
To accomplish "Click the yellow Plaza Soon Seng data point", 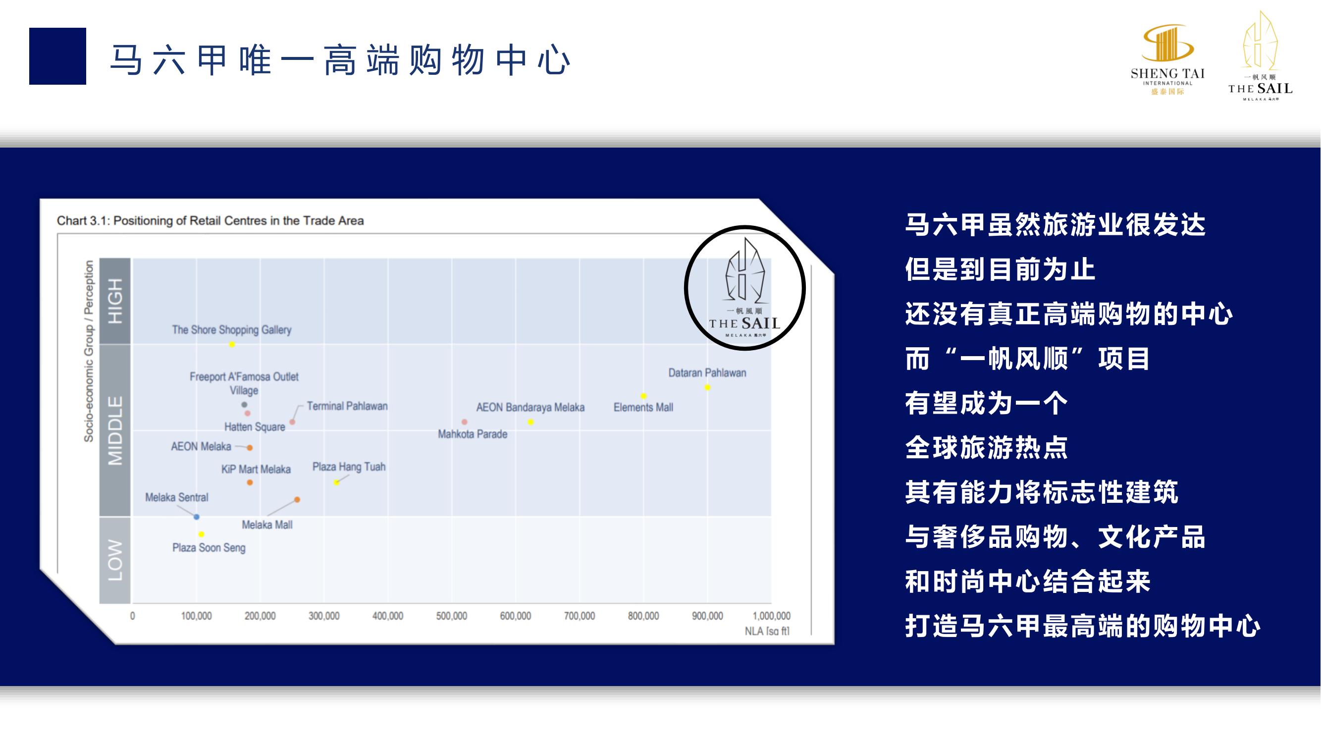I will tap(202, 534).
